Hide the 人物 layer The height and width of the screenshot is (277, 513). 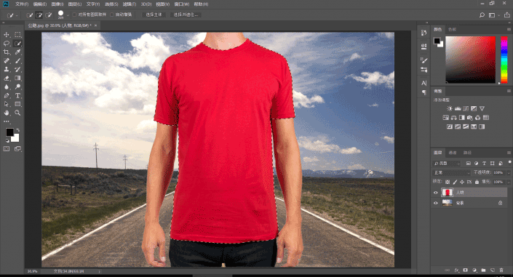pos(435,193)
